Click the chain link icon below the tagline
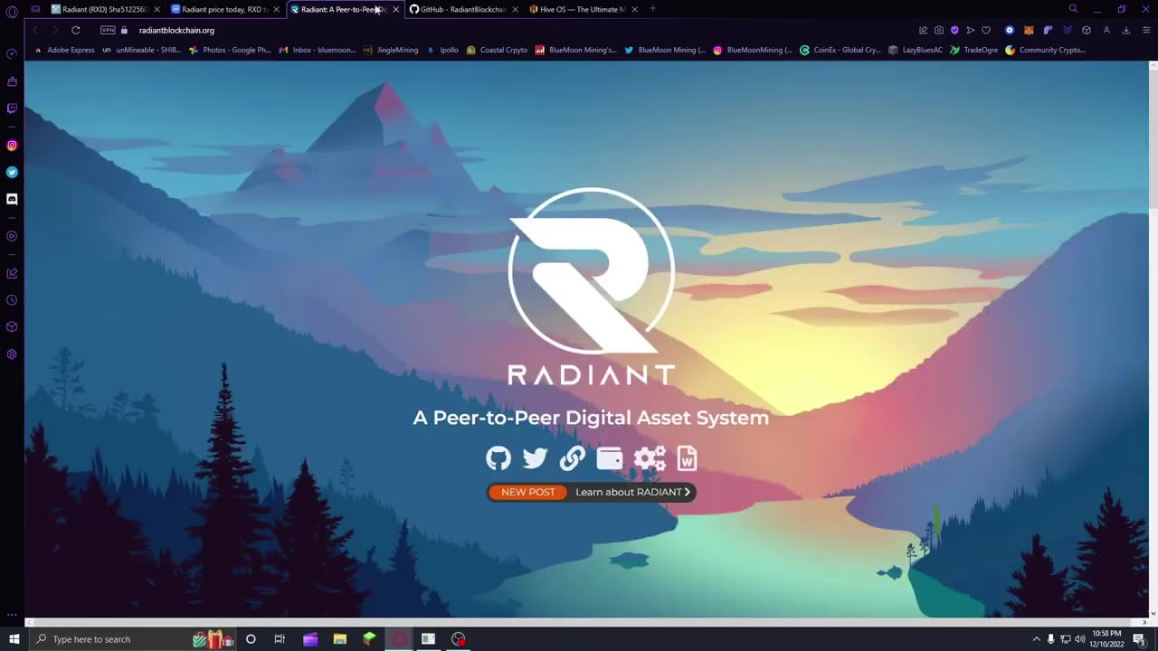Screen dimensions: 1158x651 click(x=572, y=458)
